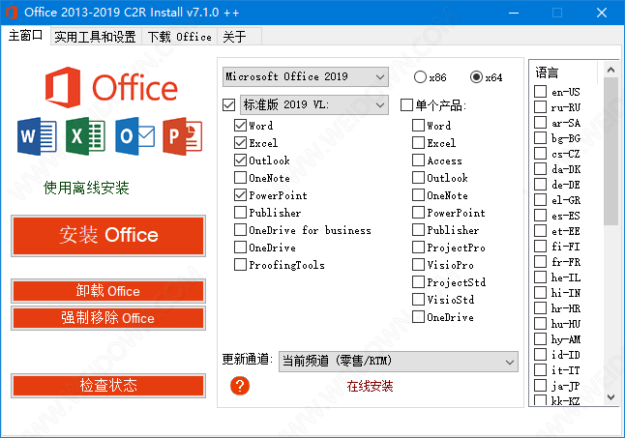Open the 更新通道 channel dropdown

pyautogui.click(x=399, y=362)
